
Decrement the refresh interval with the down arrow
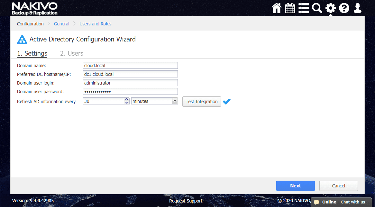[126, 103]
